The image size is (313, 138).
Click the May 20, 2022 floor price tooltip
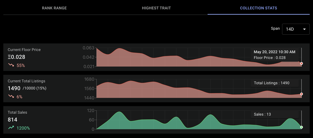(275, 55)
